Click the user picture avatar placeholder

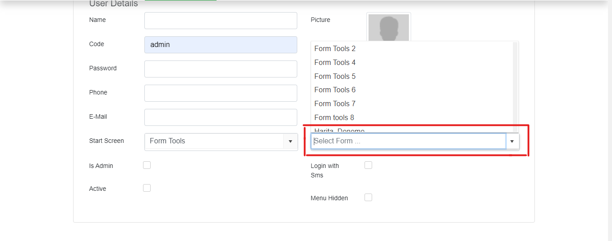389,28
